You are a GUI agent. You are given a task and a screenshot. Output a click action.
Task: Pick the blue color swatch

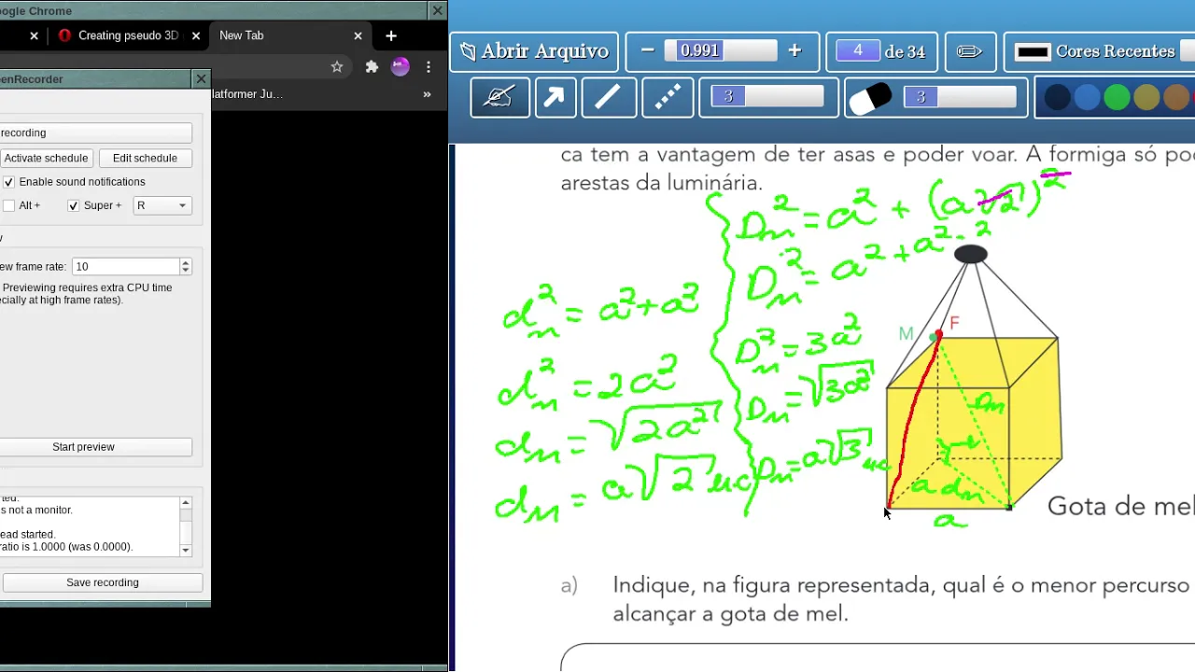coord(1087,97)
